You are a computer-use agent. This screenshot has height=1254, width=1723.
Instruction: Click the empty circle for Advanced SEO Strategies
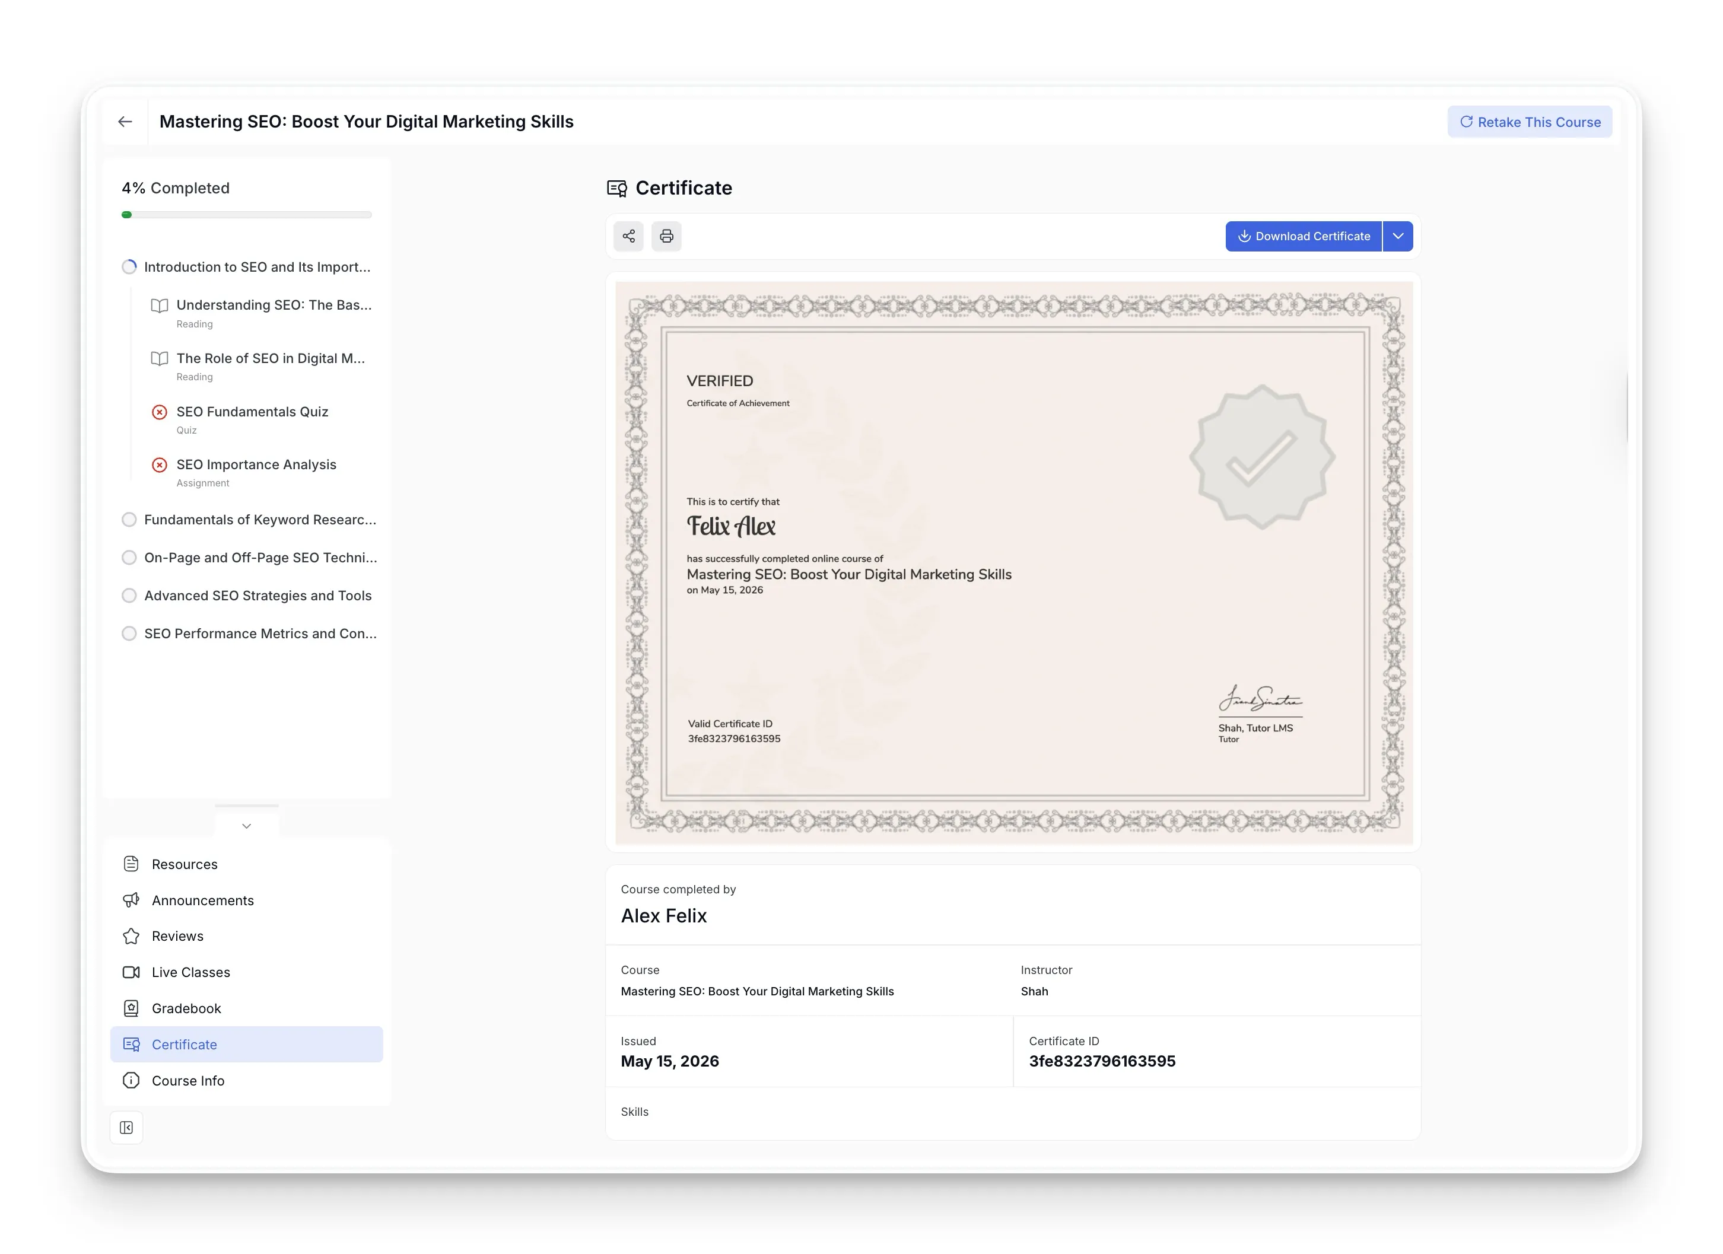129,596
